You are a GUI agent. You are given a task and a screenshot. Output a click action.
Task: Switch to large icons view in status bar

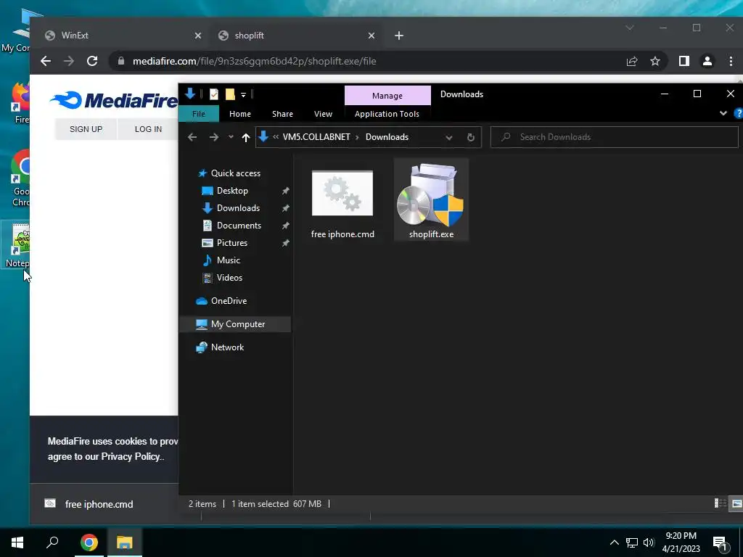point(737,503)
